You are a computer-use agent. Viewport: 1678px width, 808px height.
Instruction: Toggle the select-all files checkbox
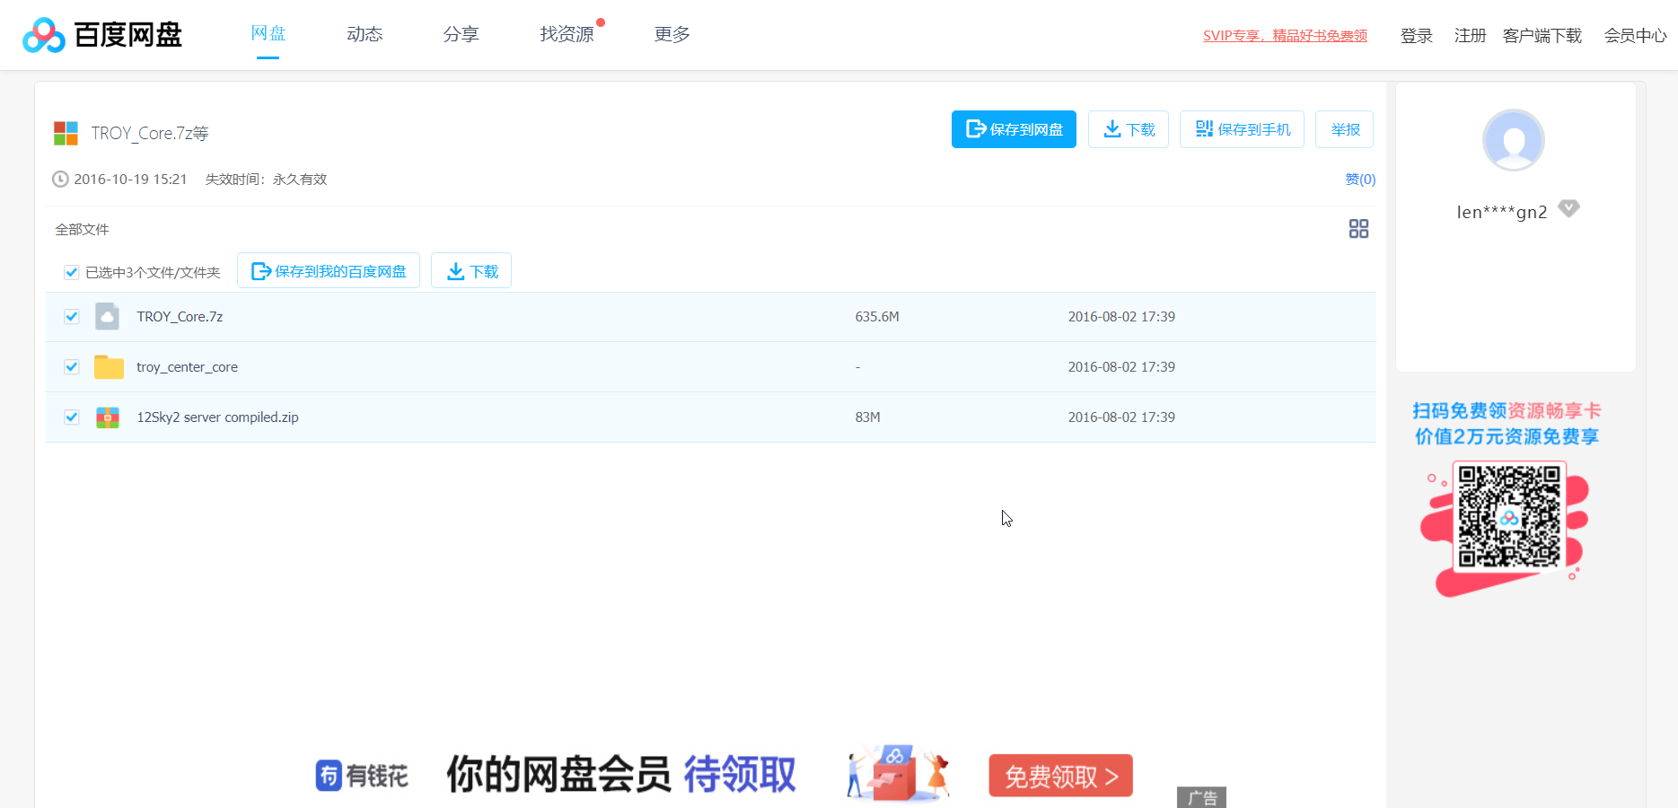72,272
